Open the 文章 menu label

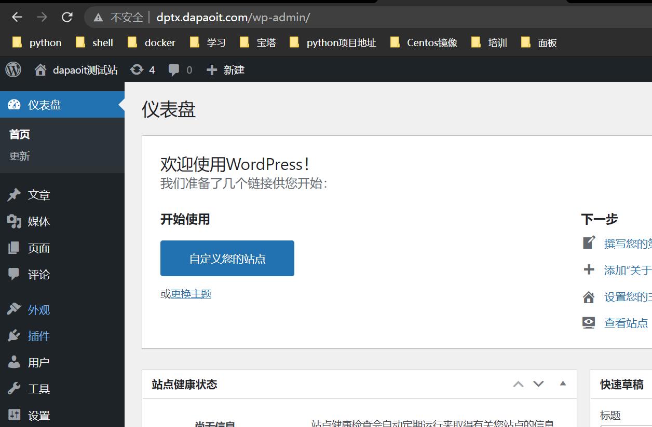(39, 195)
